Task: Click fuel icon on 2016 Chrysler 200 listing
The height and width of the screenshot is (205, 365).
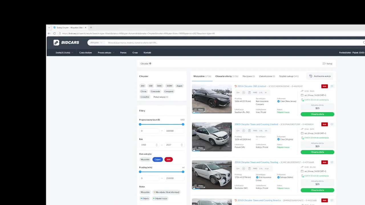Action: (250, 93)
